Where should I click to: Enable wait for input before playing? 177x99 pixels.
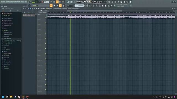(54, 2)
